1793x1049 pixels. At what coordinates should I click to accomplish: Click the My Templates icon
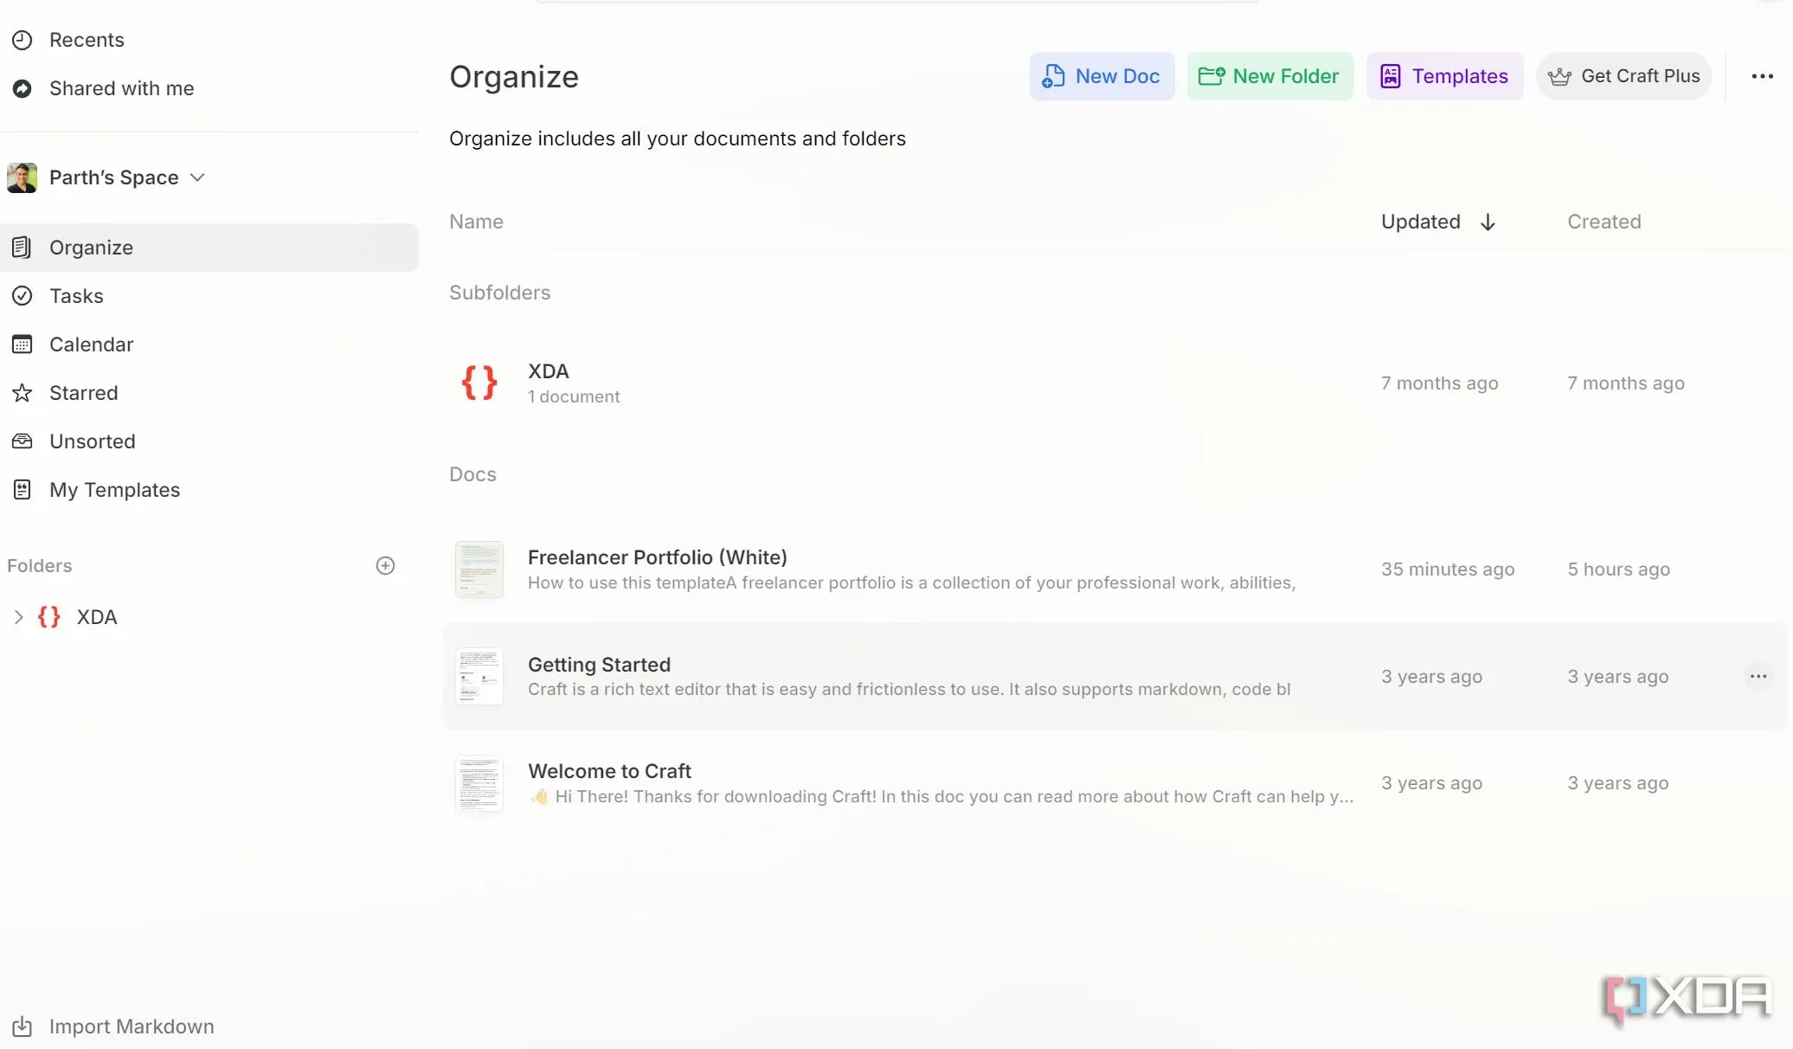pos(22,490)
